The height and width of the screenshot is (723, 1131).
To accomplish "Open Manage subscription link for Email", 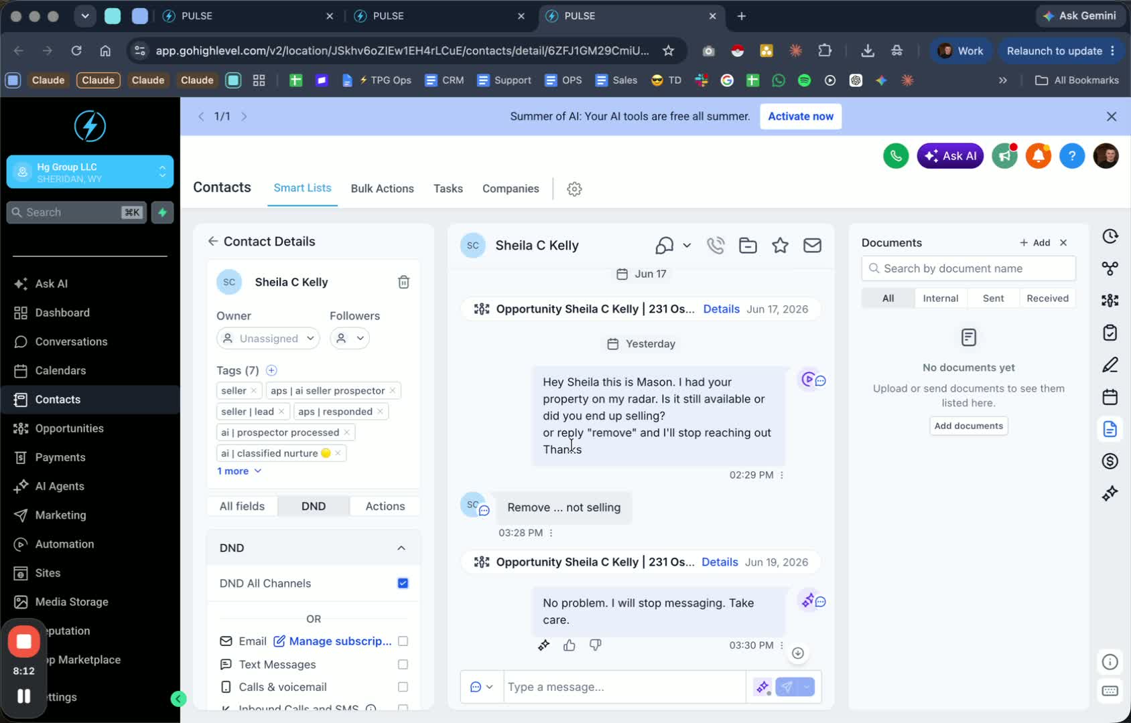I will [x=332, y=641].
